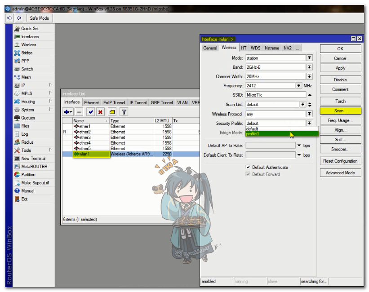Expand the IP submenu in sidebar
The height and width of the screenshot is (292, 369).
click(50, 85)
